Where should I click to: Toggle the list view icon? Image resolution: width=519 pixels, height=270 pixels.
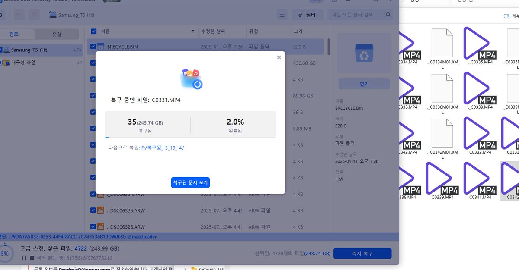pyautogui.click(x=282, y=15)
